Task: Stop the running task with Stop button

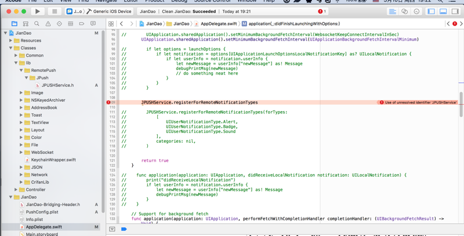Action: (55, 12)
